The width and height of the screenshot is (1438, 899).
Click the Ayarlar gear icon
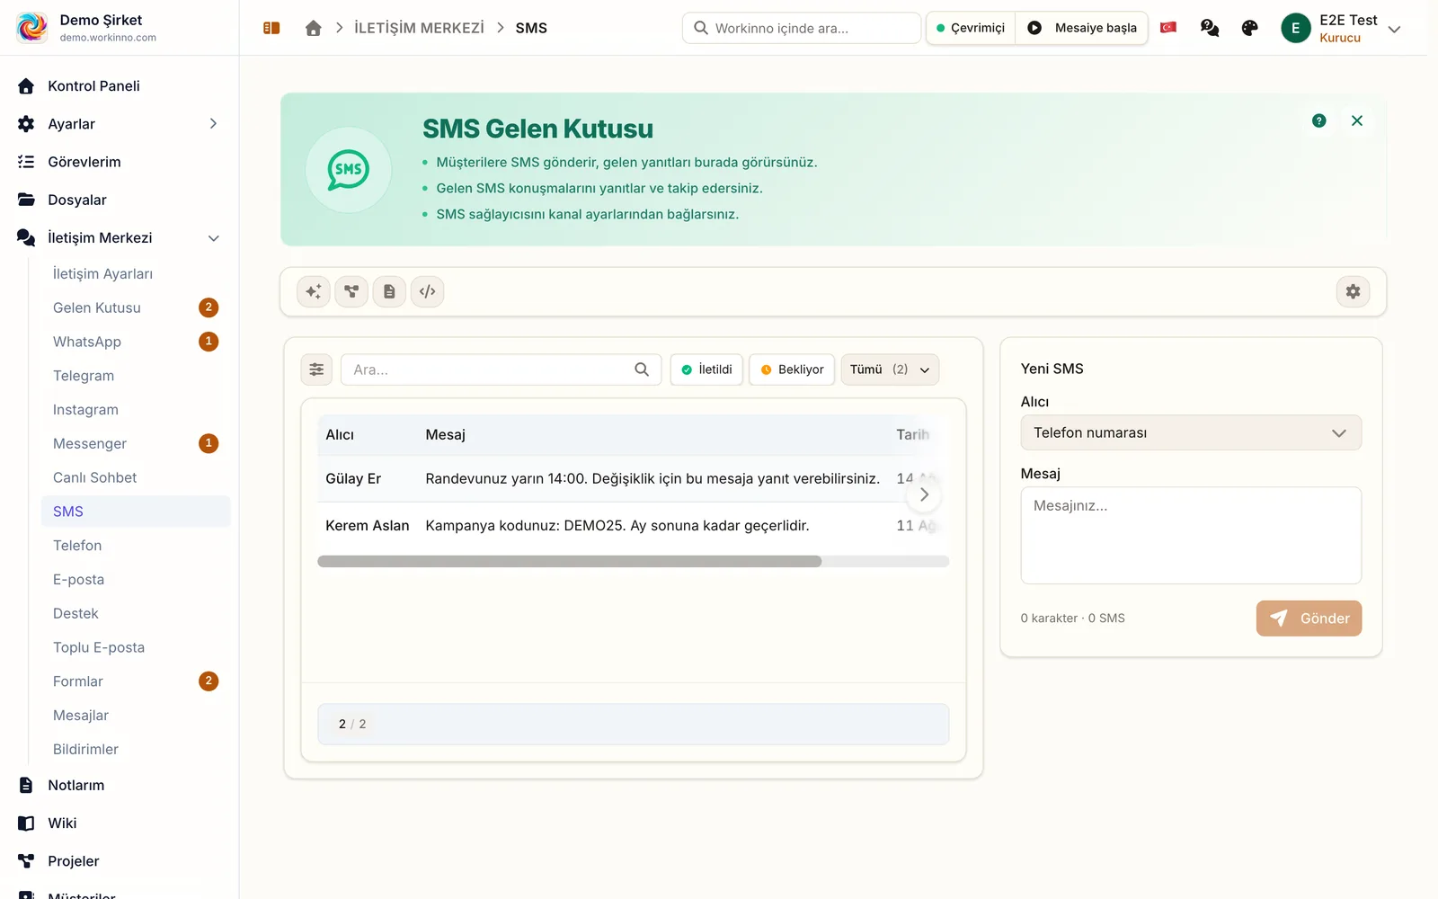[x=26, y=124]
